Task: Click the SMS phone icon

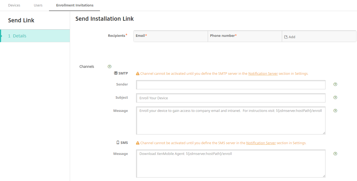Action: 118,143
